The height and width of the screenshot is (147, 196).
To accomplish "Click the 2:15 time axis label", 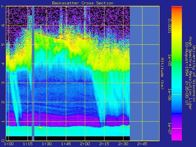I will tap(104, 144).
